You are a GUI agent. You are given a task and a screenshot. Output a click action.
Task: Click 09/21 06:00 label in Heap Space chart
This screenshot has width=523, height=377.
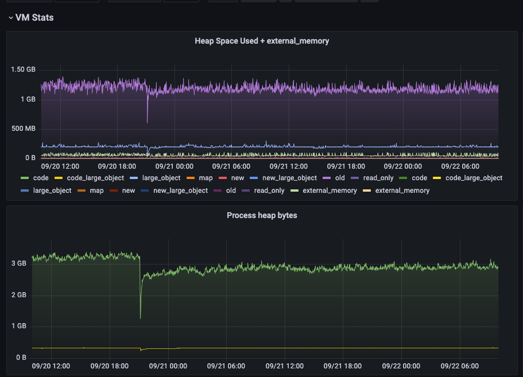(x=231, y=166)
